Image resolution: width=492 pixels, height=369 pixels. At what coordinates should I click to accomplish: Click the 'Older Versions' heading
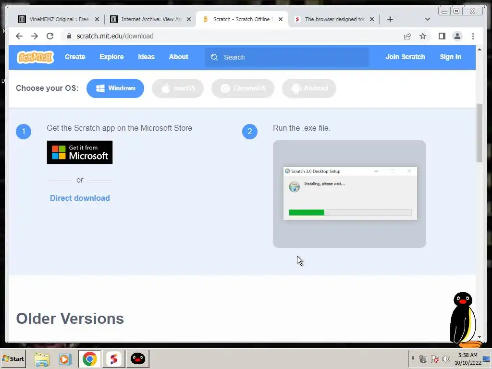pyautogui.click(x=70, y=319)
